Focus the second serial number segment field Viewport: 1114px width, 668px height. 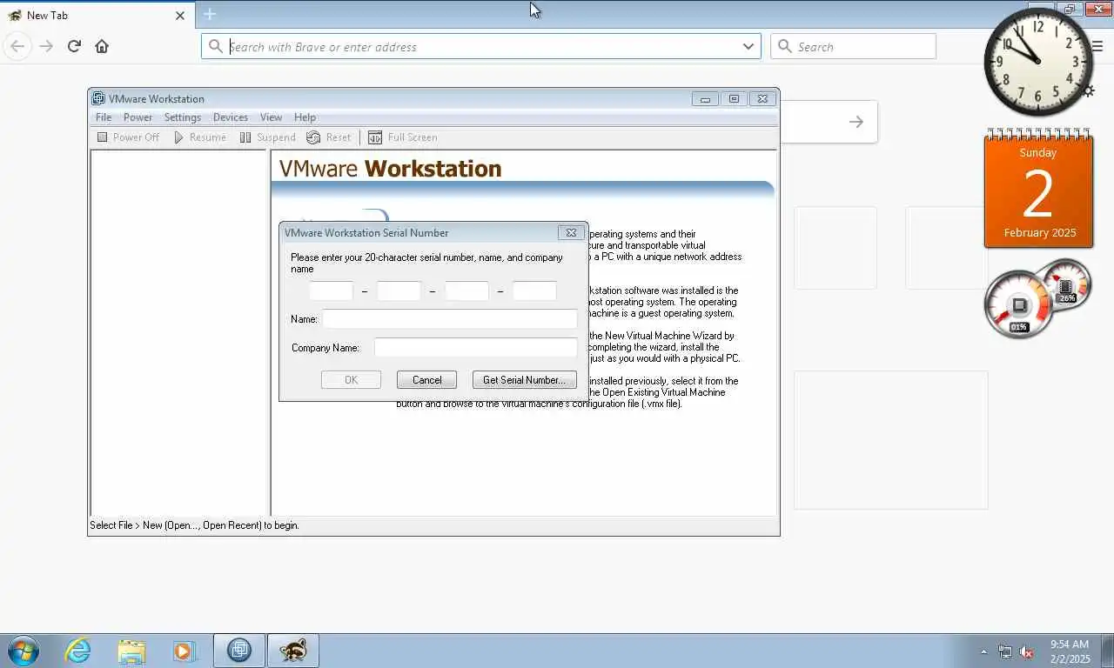pyautogui.click(x=399, y=291)
